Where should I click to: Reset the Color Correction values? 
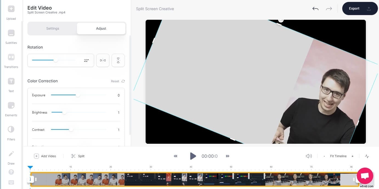pyautogui.click(x=117, y=81)
